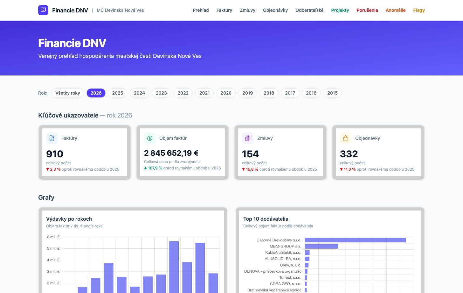
Task: Click the Objem faktúr euro icon
Action: [150, 138]
